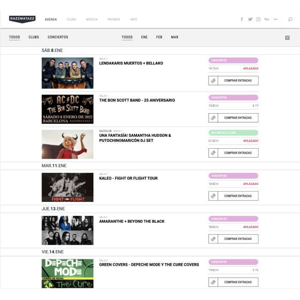Click ticket icon for Bon Scott Band

coord(213,117)
